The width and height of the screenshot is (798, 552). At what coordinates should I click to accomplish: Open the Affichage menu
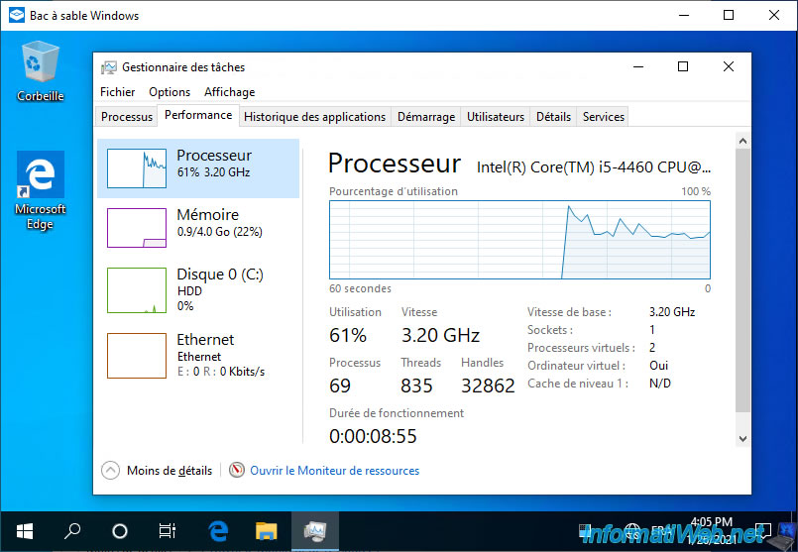229,92
